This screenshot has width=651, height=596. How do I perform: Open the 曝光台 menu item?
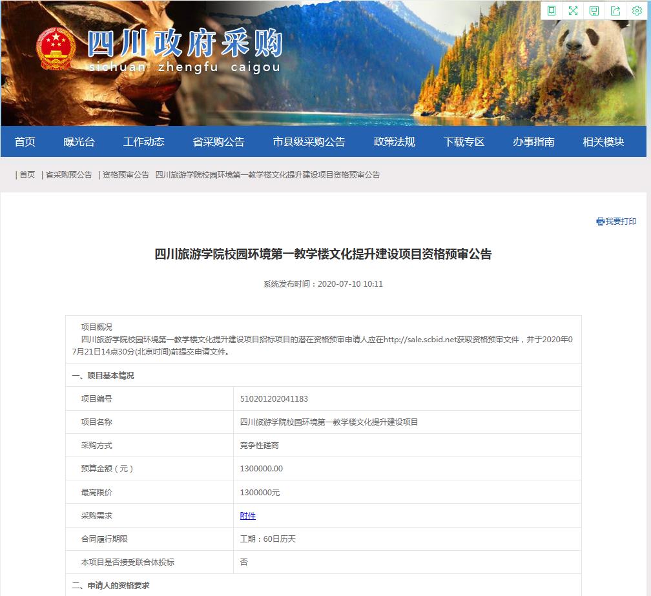point(79,142)
